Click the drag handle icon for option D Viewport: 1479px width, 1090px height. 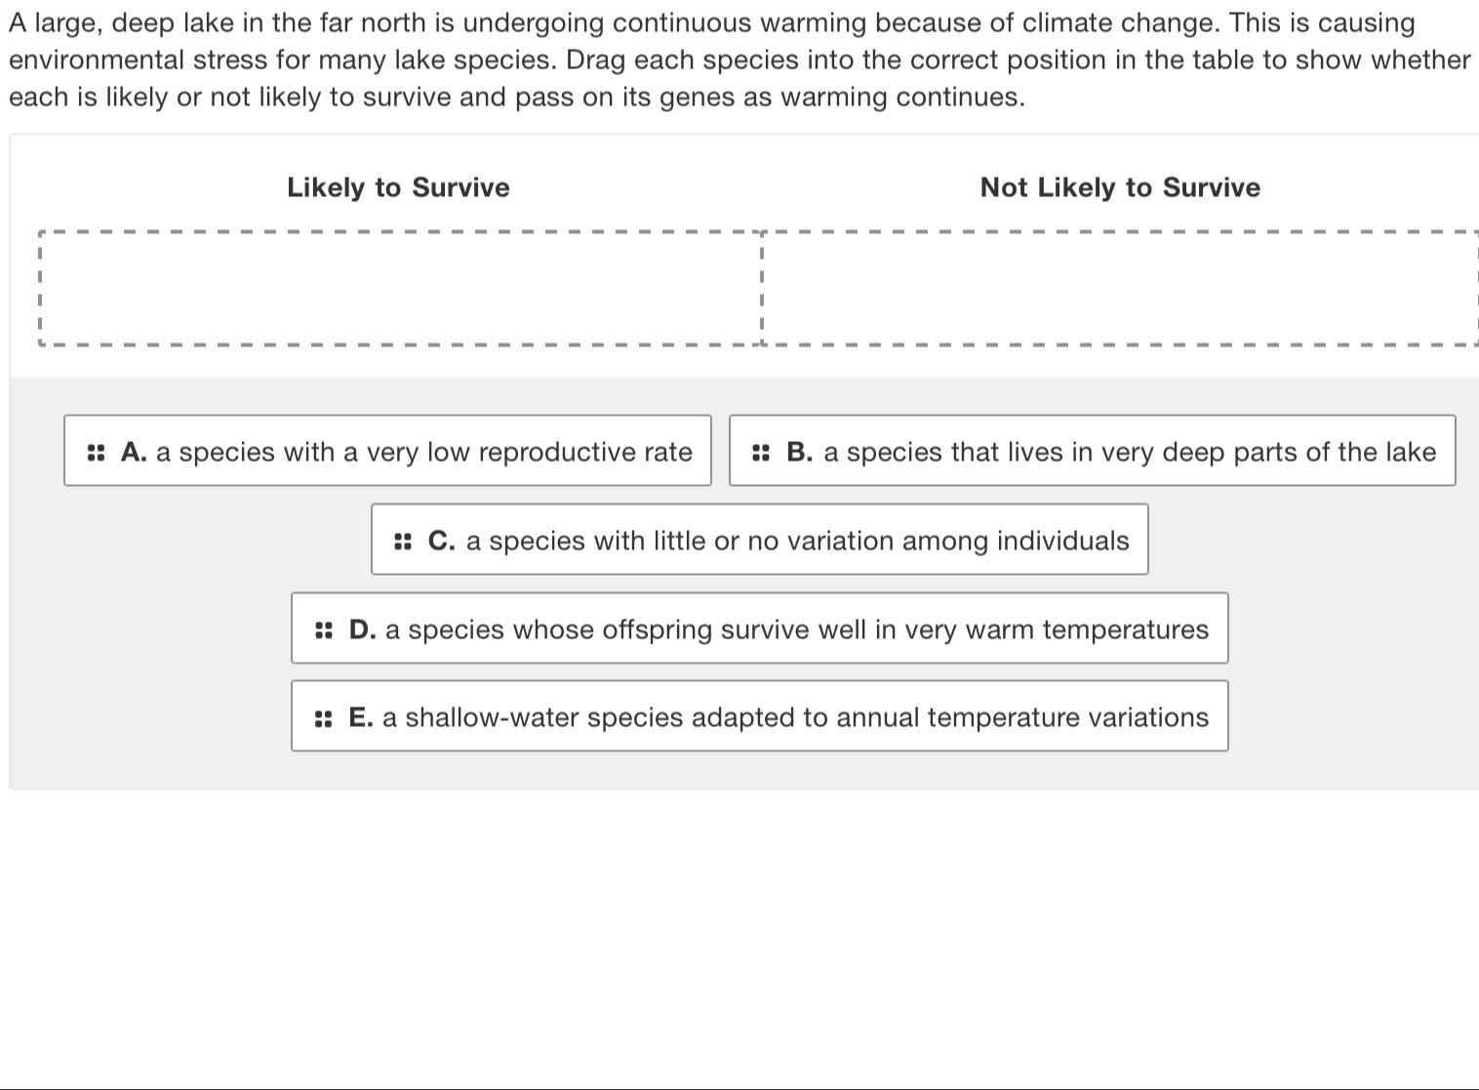324,630
